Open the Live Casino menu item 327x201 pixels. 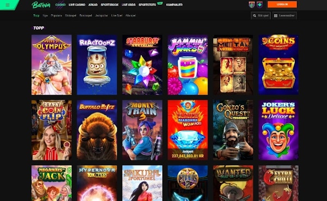pos(77,4)
